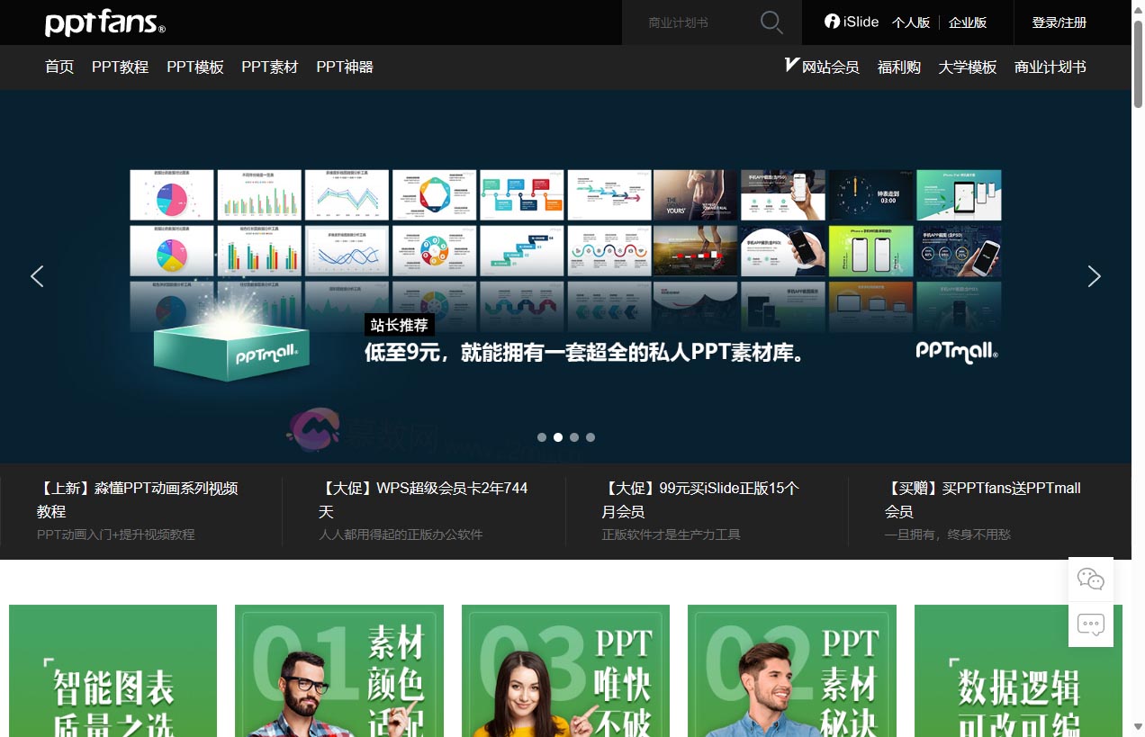Select the fourth carousel indicator dot
The image size is (1145, 737).
tap(591, 437)
